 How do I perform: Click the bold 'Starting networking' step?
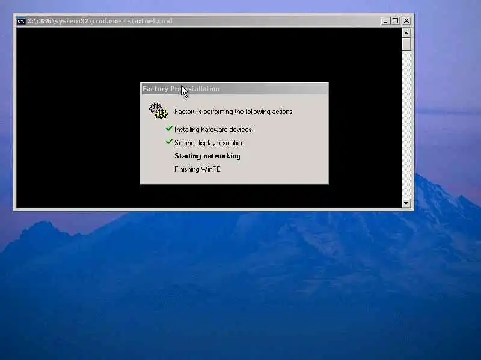coord(207,156)
